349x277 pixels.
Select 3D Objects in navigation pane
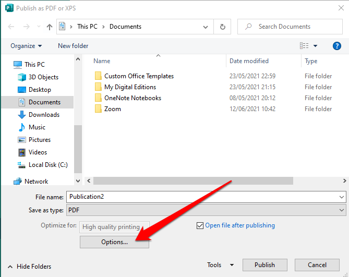44,77
